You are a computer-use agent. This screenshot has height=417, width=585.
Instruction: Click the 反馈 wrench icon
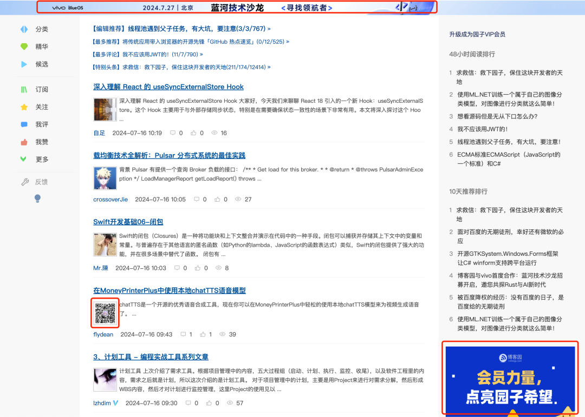click(x=25, y=182)
